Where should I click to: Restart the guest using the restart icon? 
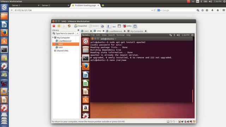tap(69, 26)
